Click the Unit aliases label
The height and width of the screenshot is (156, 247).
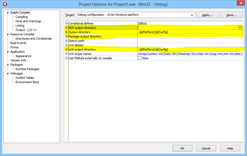click(76, 45)
